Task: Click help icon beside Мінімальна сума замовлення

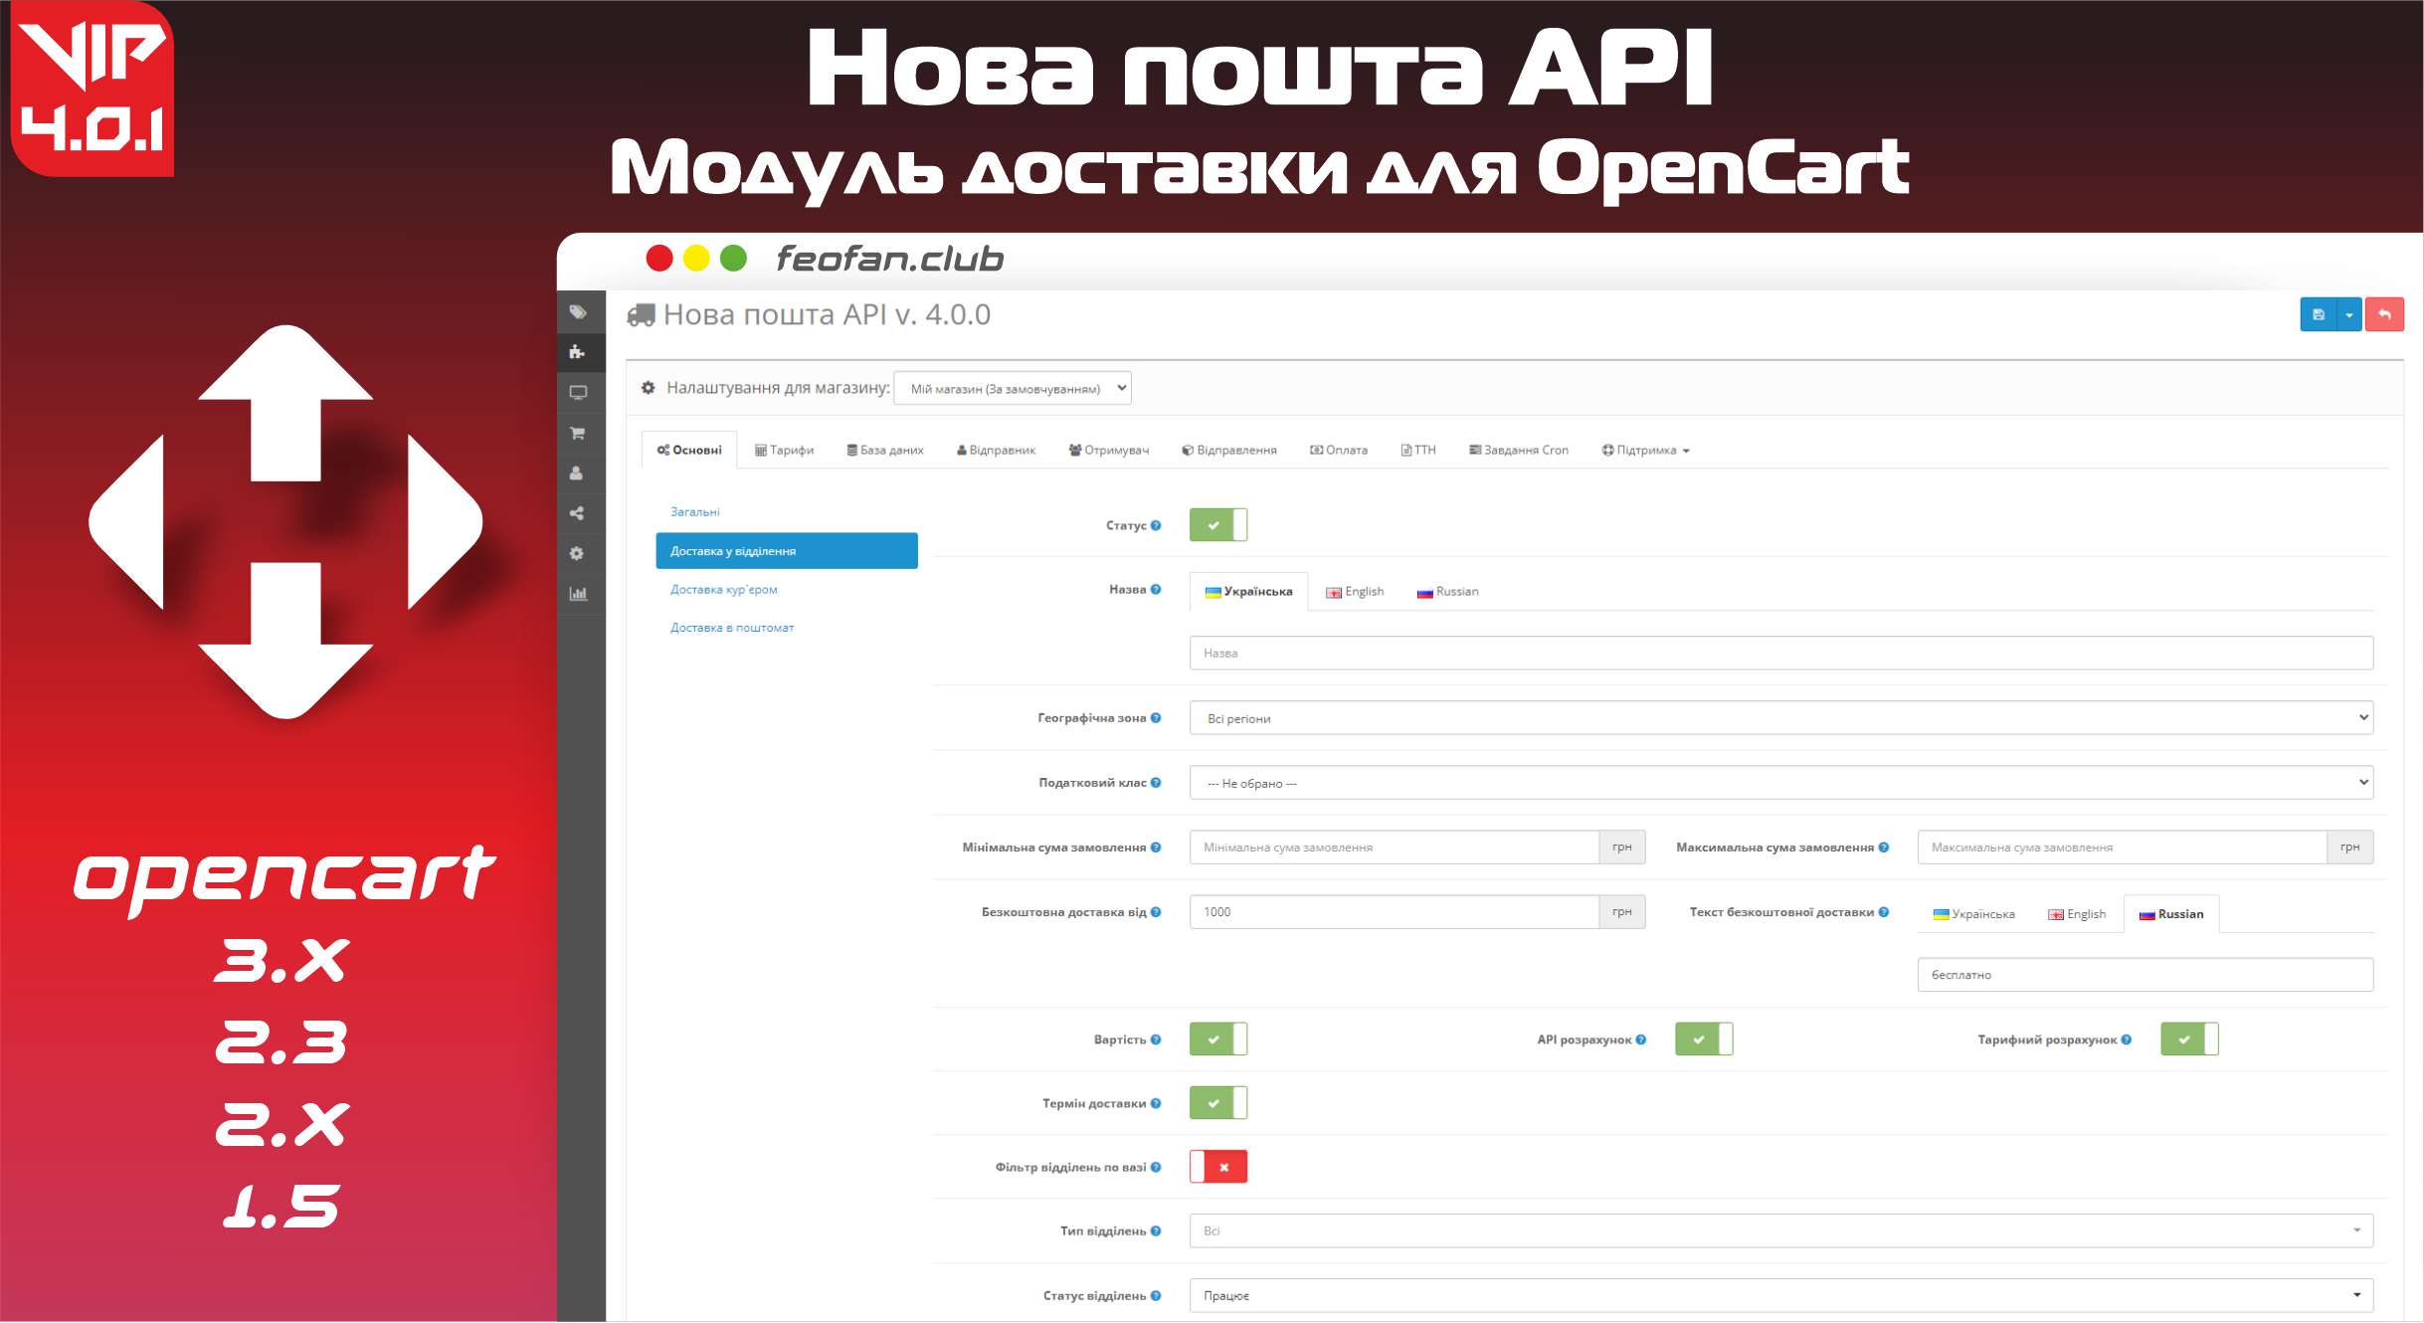Action: 1156,848
